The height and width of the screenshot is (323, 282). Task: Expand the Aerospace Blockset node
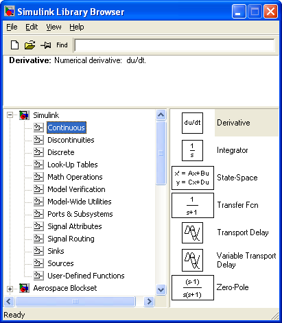(10, 289)
